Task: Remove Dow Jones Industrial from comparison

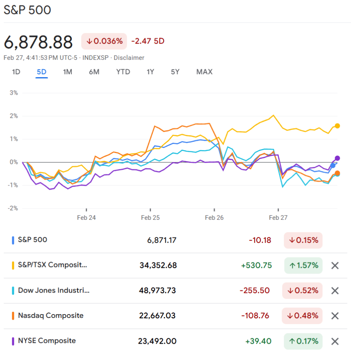Action: (x=335, y=291)
